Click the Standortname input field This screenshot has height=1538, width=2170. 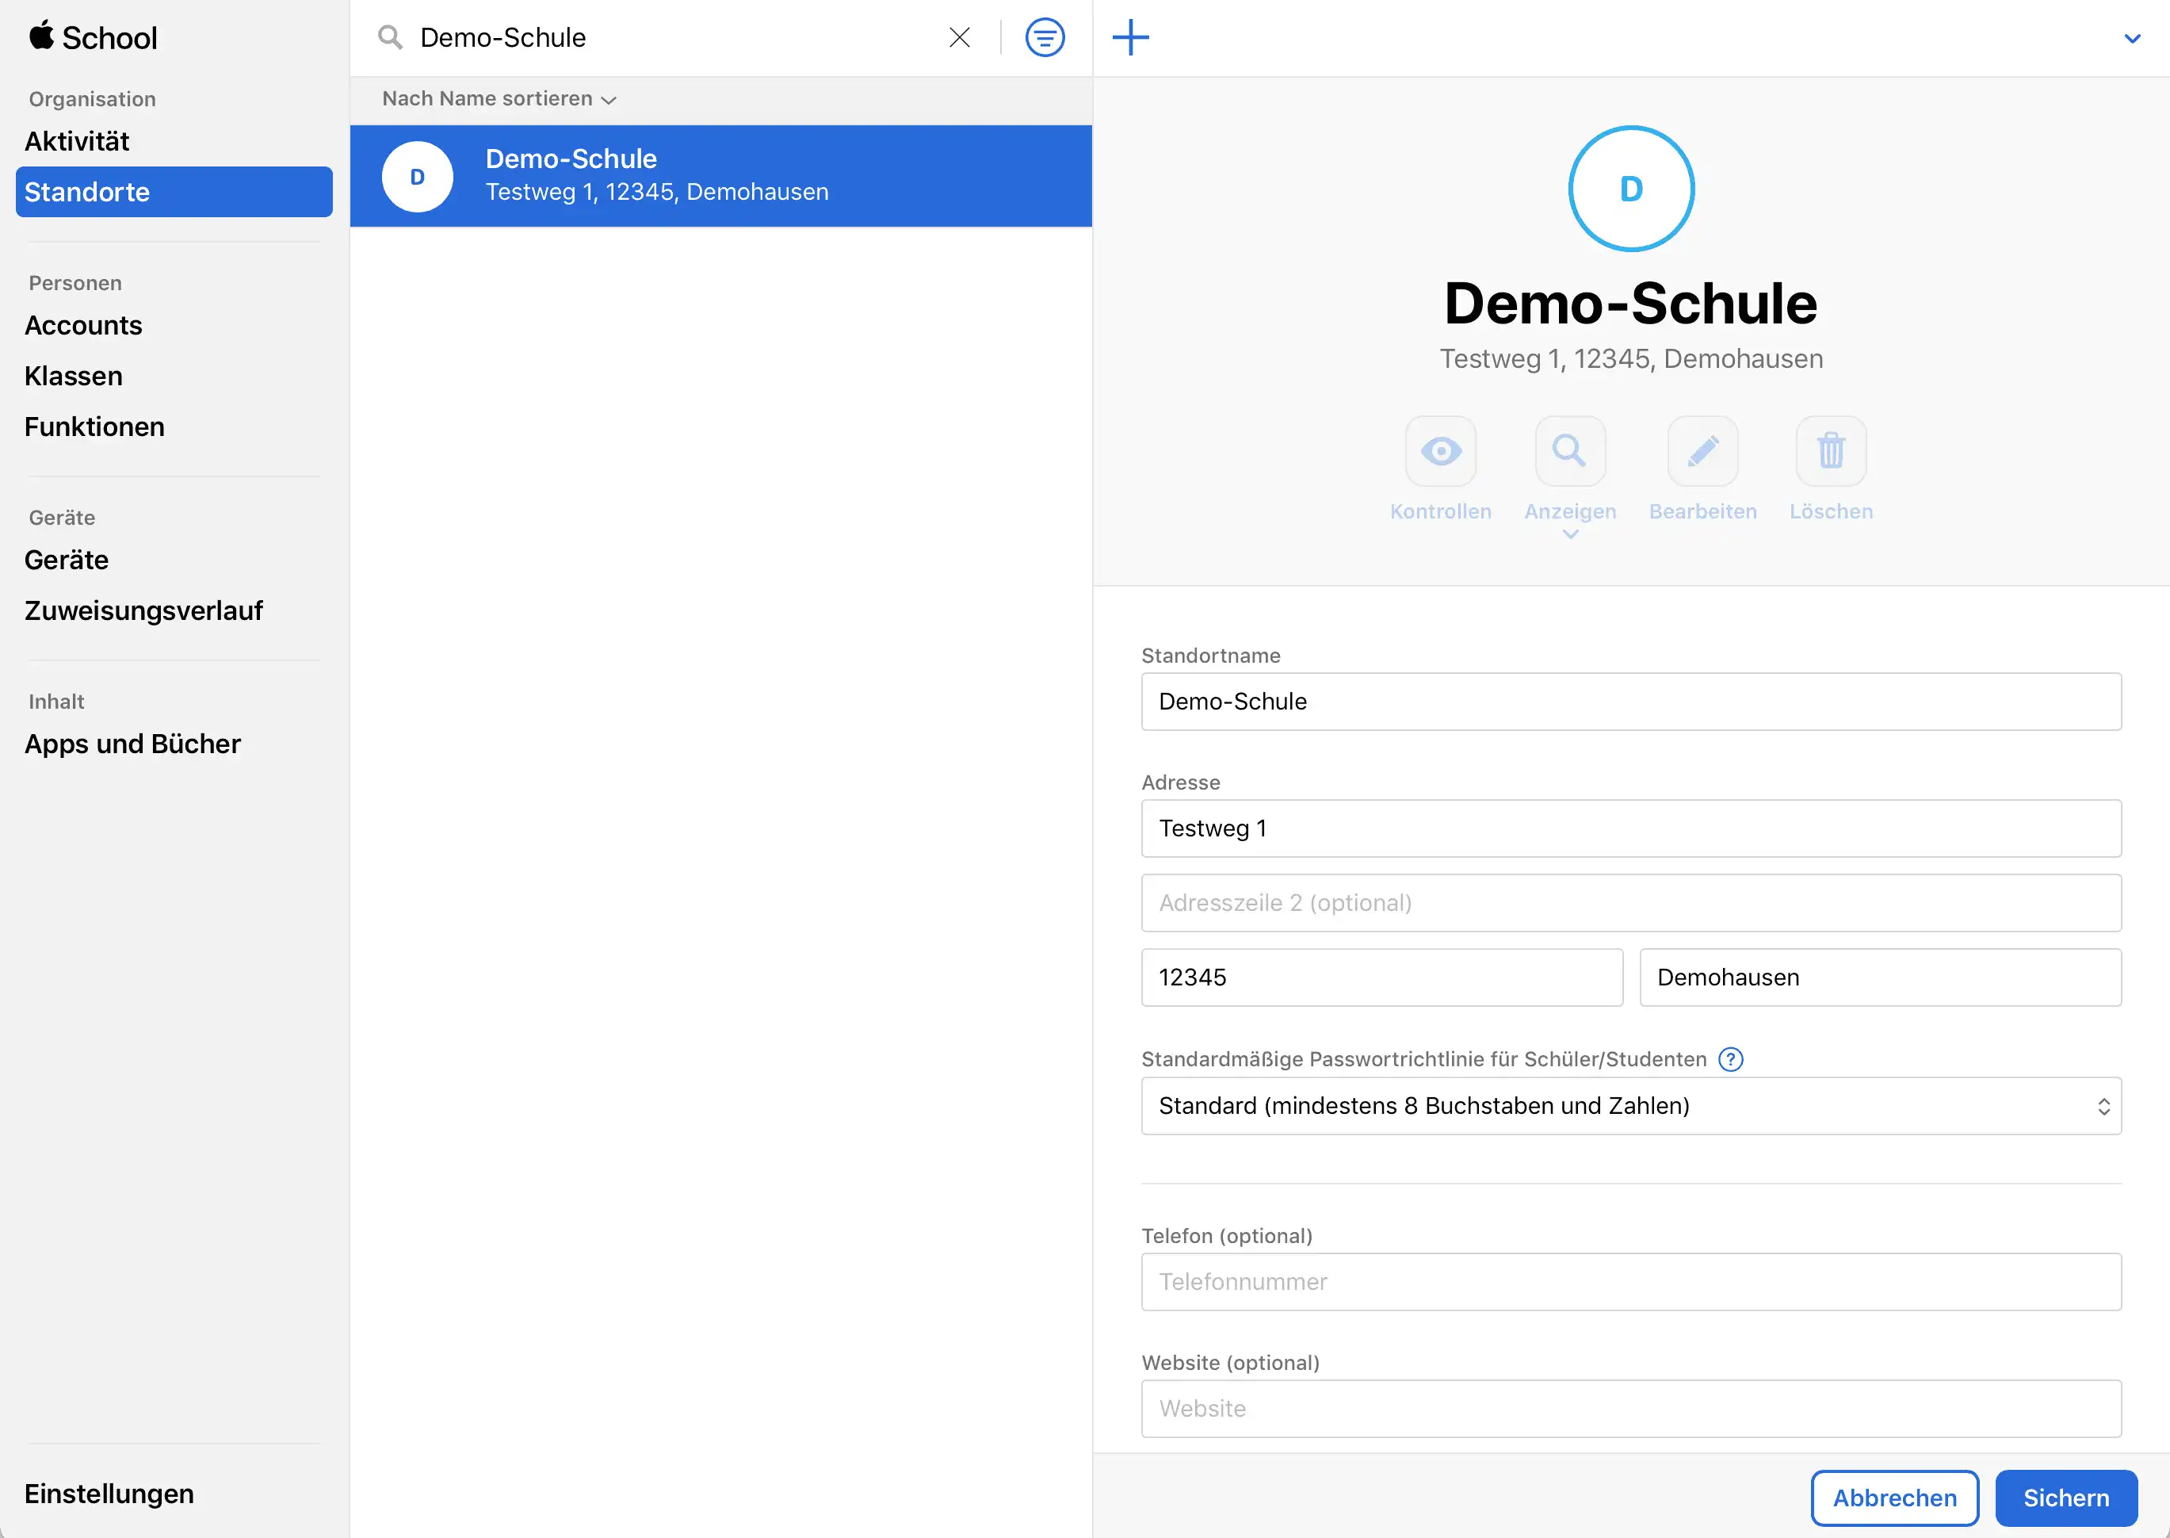coord(1630,702)
